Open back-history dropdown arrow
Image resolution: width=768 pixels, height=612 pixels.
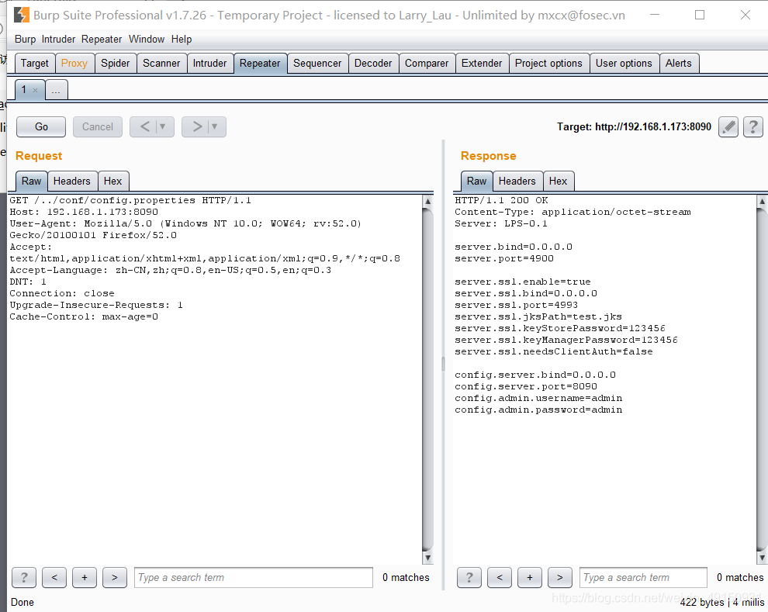point(163,126)
